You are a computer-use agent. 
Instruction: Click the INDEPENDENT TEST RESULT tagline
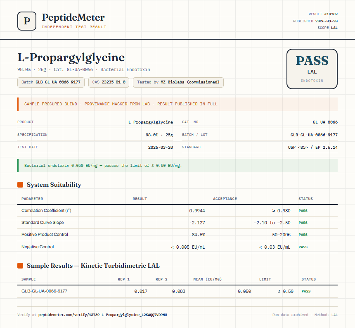(74, 27)
